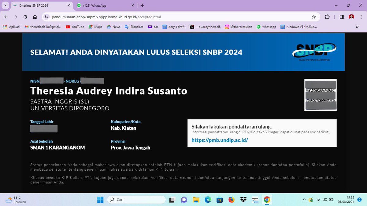Open the Aplikasi apps bookmark
Viewport: 367px width, 206px height.
pyautogui.click(x=12, y=27)
